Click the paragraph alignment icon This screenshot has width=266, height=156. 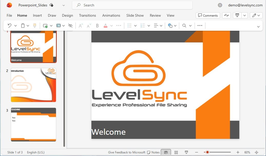(156, 26)
